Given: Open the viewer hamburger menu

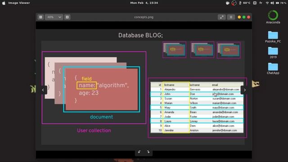Looking at the screenshot, I should point(231,17).
